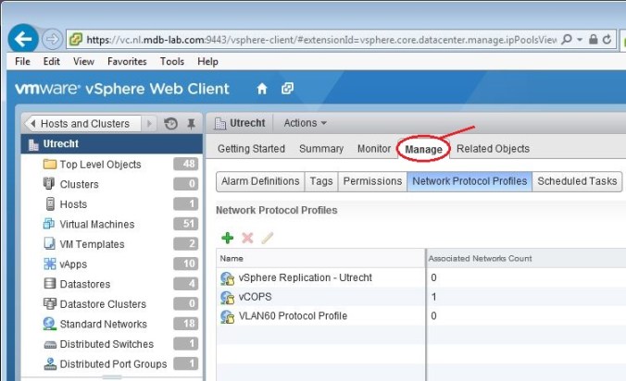
Task: Click the green add profile plus icon
Action: coord(228,238)
